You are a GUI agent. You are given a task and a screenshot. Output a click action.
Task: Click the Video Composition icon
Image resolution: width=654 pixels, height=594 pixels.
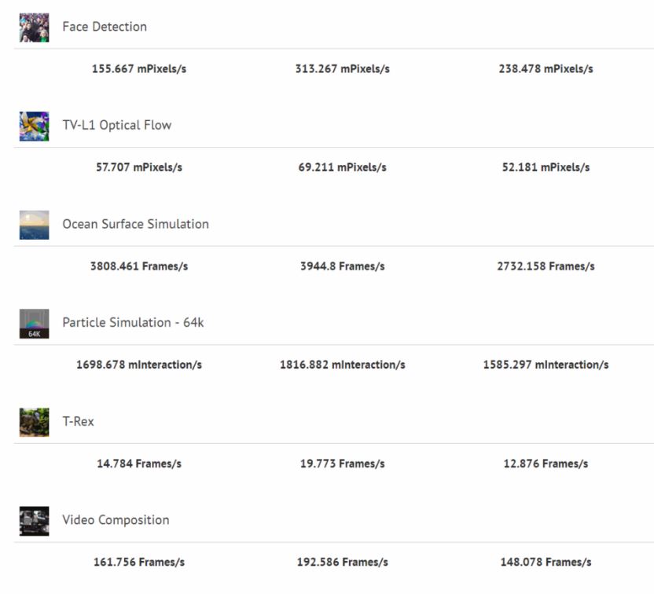pyautogui.click(x=34, y=521)
